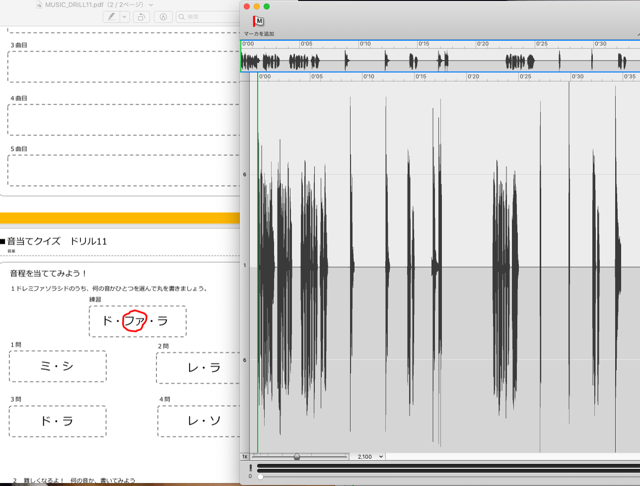The height and width of the screenshot is (486, 640).
Task: Click the output level slider knob
Action: [x=260, y=477]
